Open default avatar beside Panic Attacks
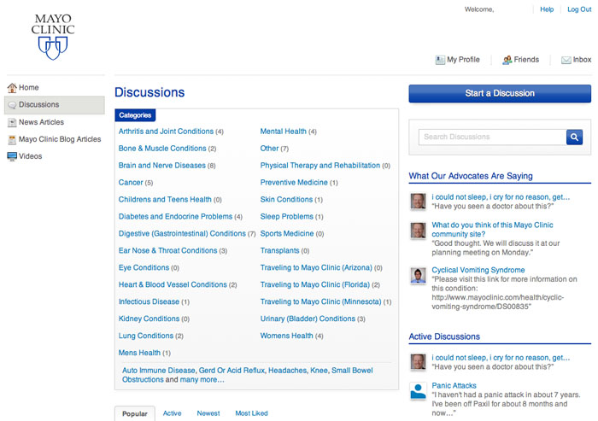Image resolution: width=598 pixels, height=421 pixels. 418,390
